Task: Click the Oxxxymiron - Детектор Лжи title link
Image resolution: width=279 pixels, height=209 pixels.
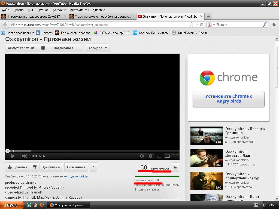Action: [x=238, y=153]
